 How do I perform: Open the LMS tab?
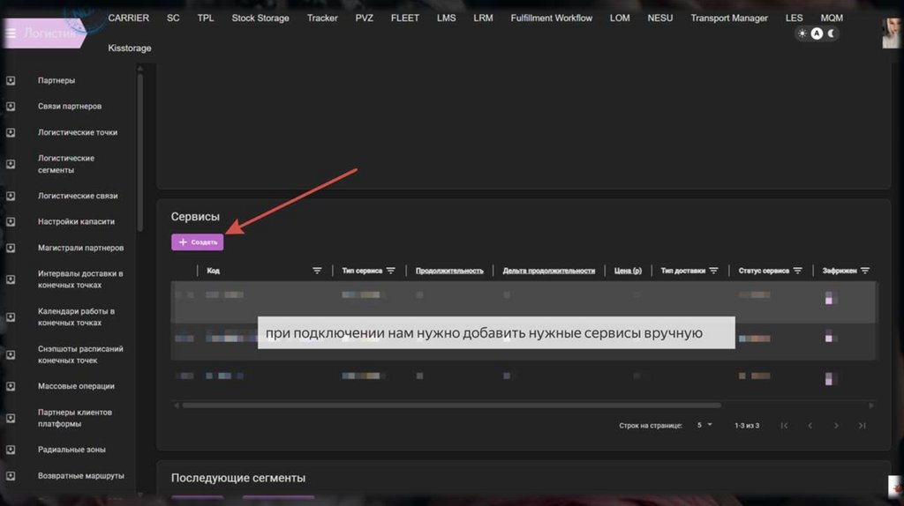(x=446, y=18)
